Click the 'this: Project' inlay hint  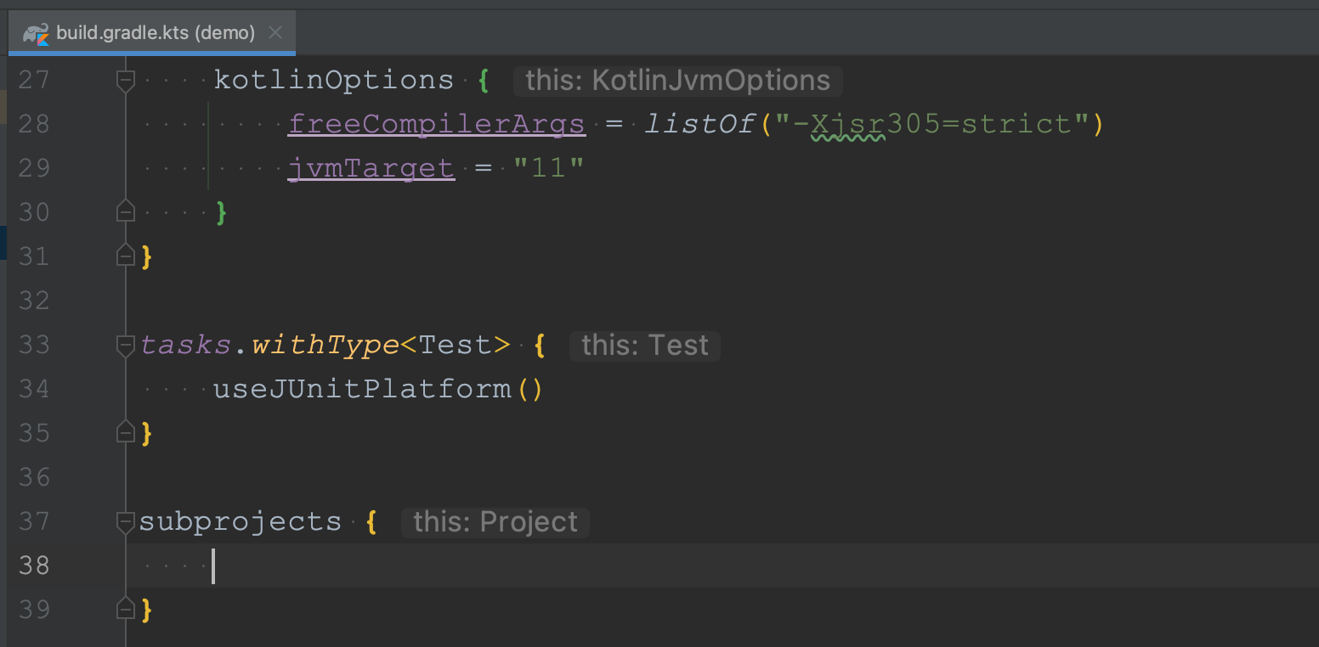pyautogui.click(x=495, y=522)
